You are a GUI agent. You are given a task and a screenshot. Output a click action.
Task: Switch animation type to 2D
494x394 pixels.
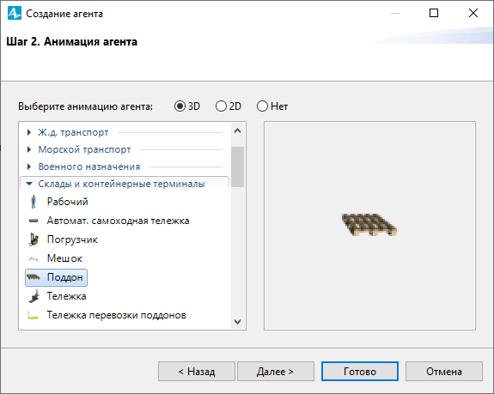[x=221, y=106]
